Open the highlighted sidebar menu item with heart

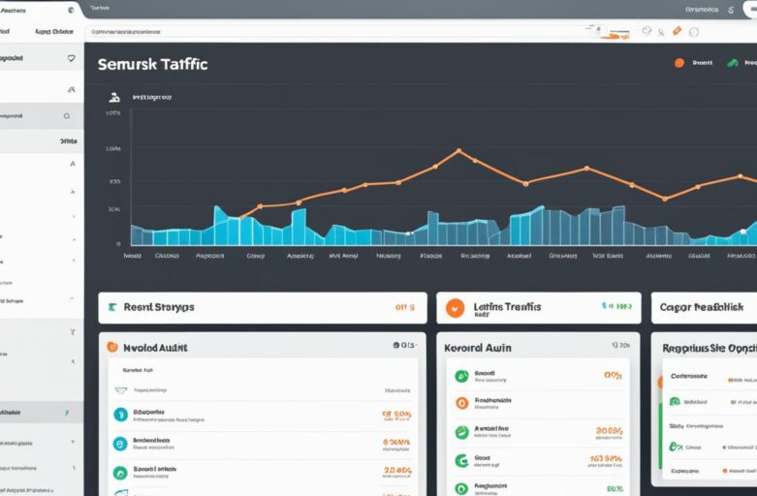[42, 58]
